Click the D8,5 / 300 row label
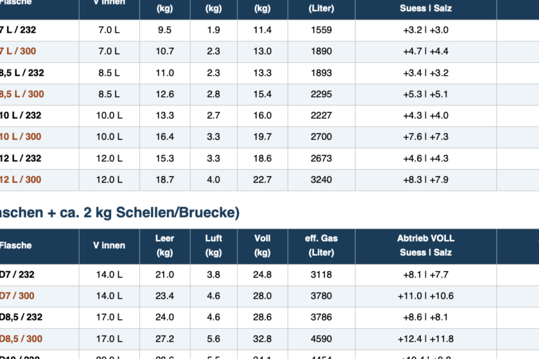Viewport: 539px width, 359px height. (21, 338)
